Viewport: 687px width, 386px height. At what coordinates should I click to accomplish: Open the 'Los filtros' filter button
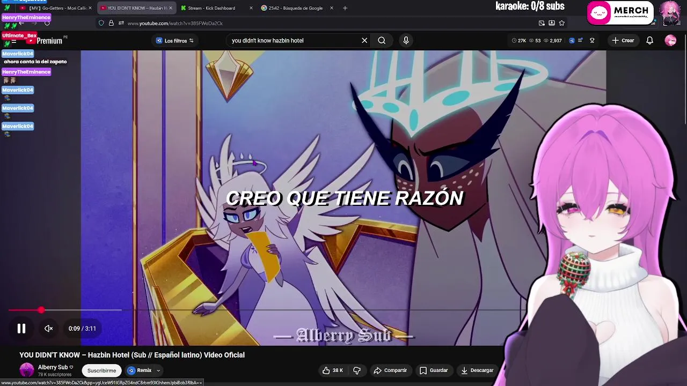point(175,41)
